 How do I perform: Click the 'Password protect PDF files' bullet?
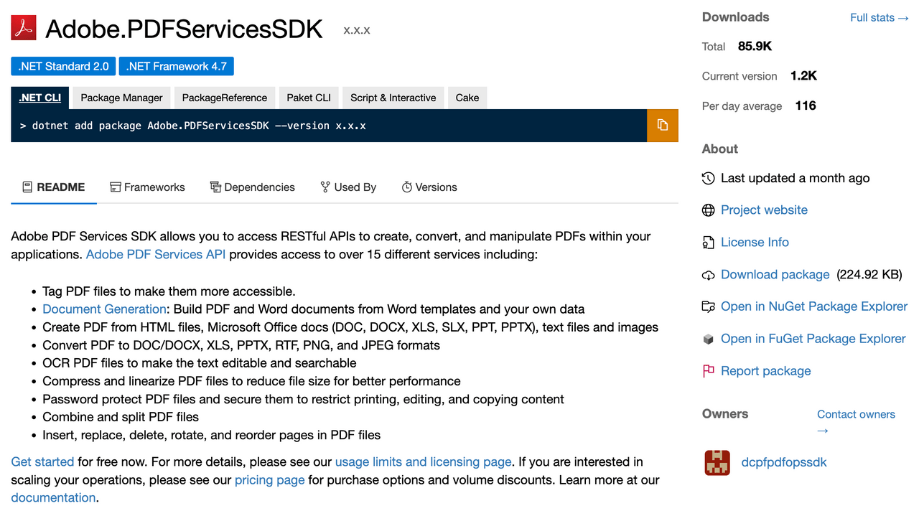pos(303,399)
